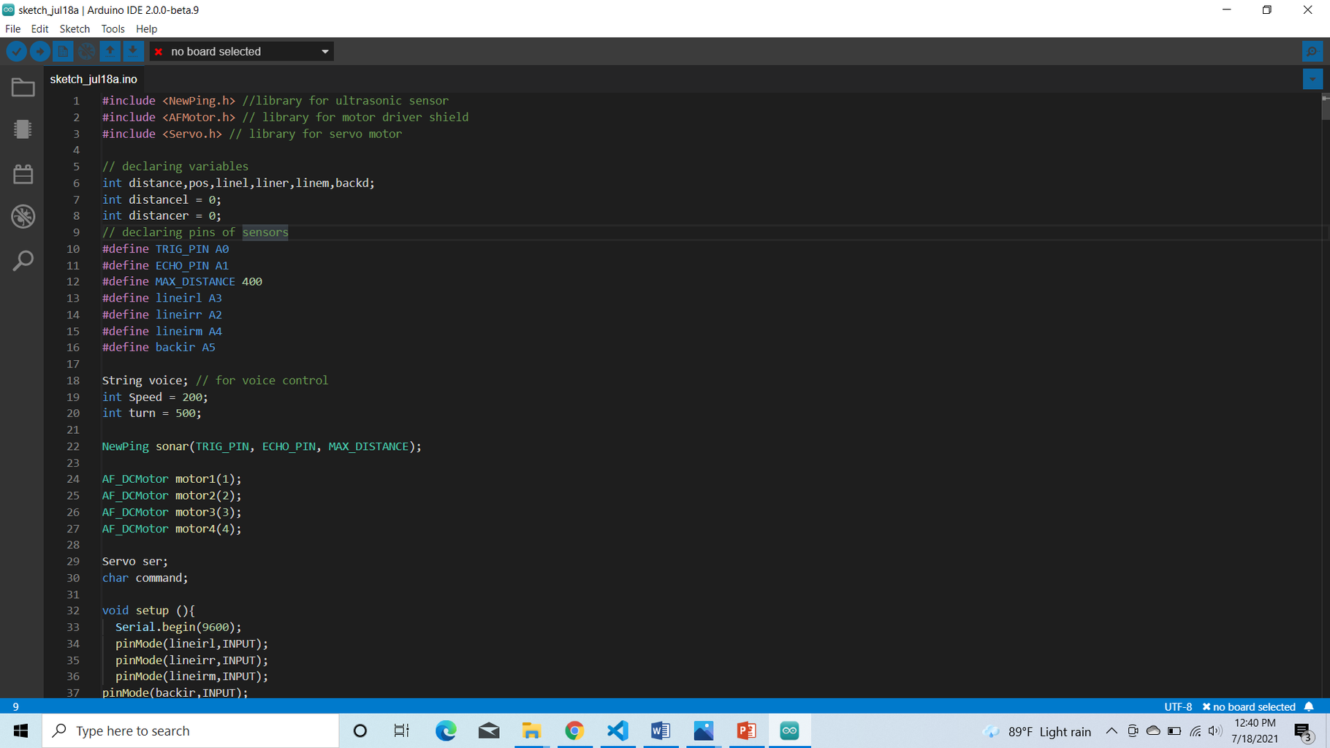This screenshot has width=1330, height=748.
Task: Click the Arduino IDE taskbar icon
Action: point(789,730)
